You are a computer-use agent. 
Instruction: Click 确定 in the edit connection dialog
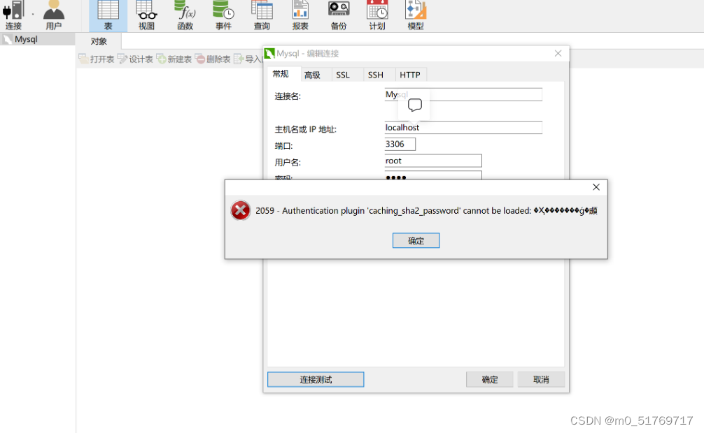[490, 380]
